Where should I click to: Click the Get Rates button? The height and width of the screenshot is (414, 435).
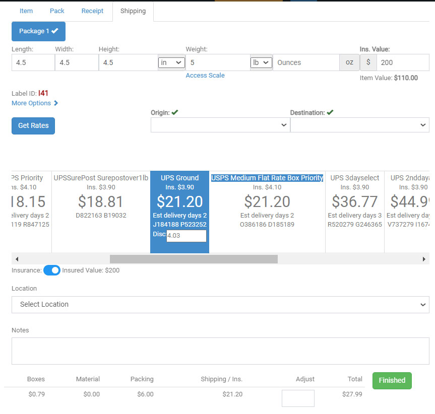coord(33,126)
